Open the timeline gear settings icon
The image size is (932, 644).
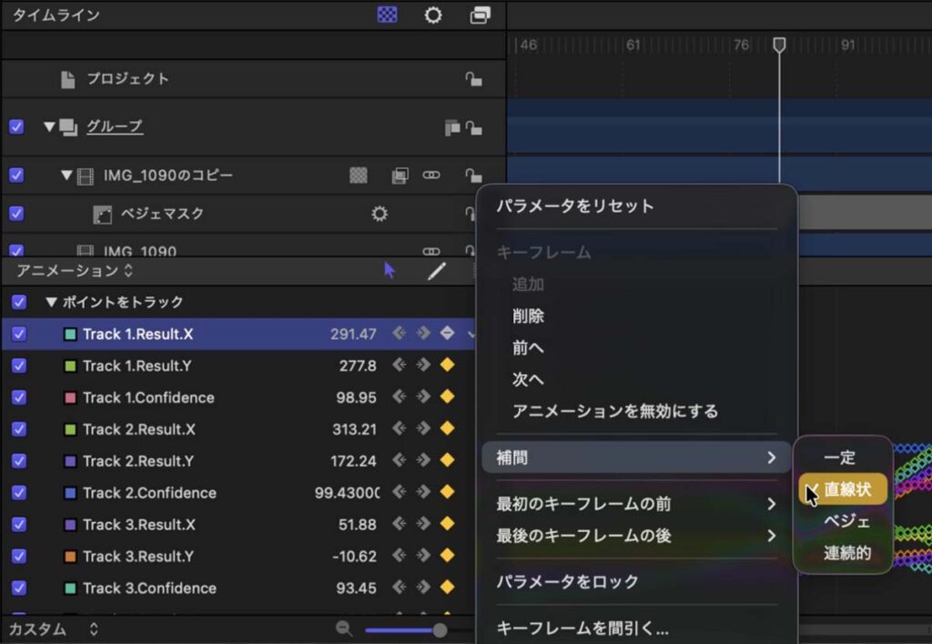pyautogui.click(x=433, y=15)
